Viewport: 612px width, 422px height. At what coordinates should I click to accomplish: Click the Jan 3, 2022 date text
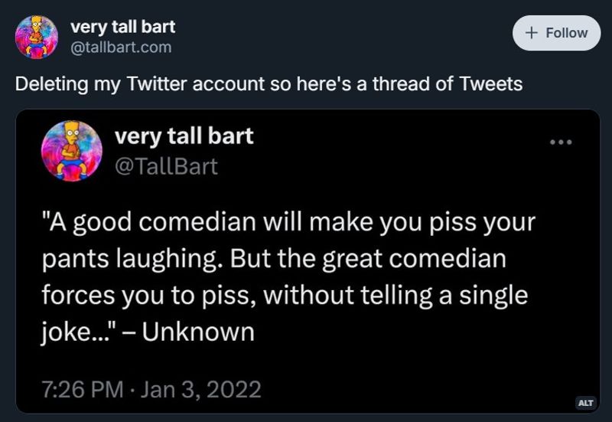[200, 390]
